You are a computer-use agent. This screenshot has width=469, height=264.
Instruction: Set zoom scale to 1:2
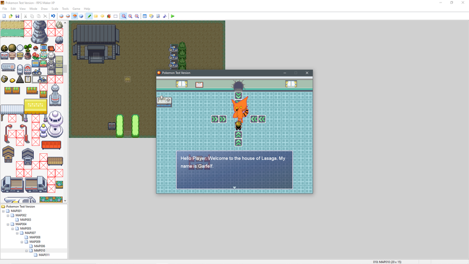[x=130, y=16]
